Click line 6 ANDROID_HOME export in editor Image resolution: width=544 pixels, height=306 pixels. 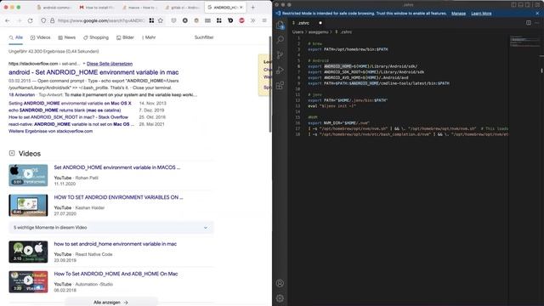tap(363, 66)
